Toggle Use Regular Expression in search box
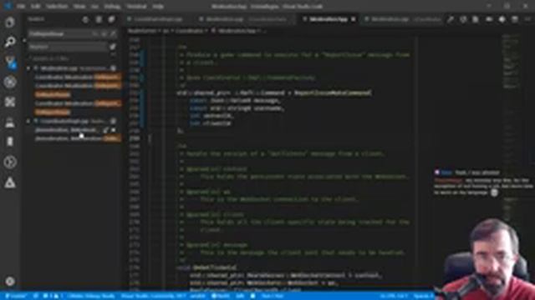This screenshot has width=535, height=300. (x=113, y=33)
